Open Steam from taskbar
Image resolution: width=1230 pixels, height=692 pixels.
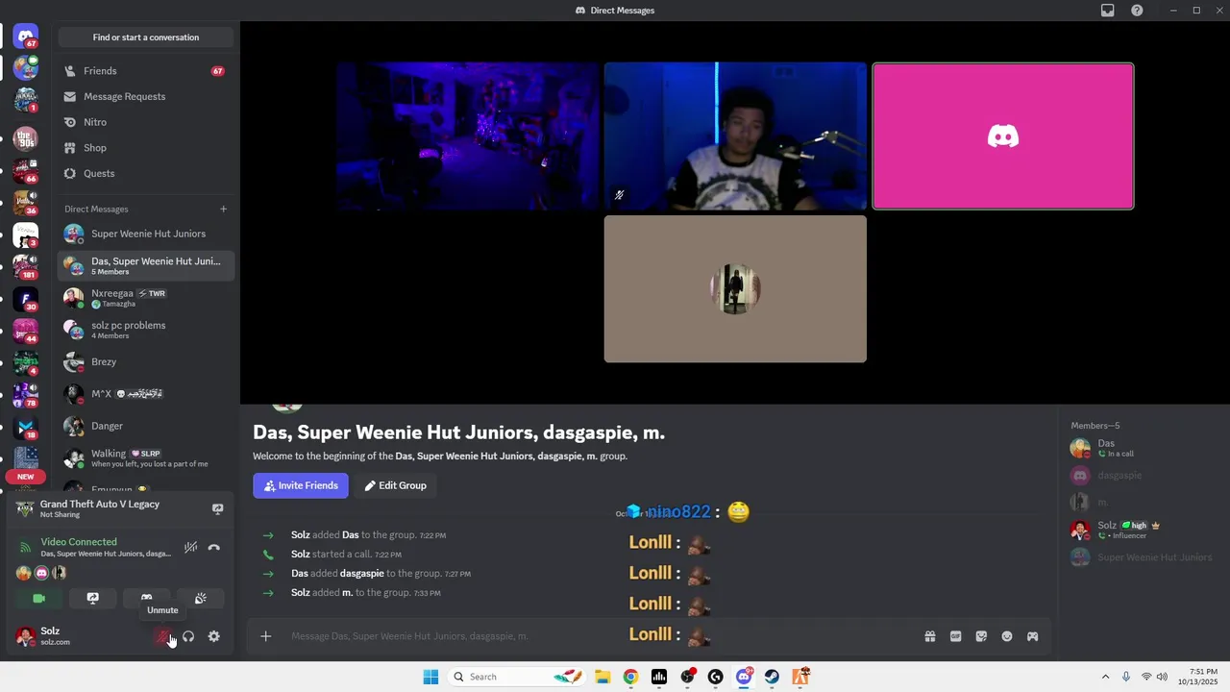click(772, 677)
